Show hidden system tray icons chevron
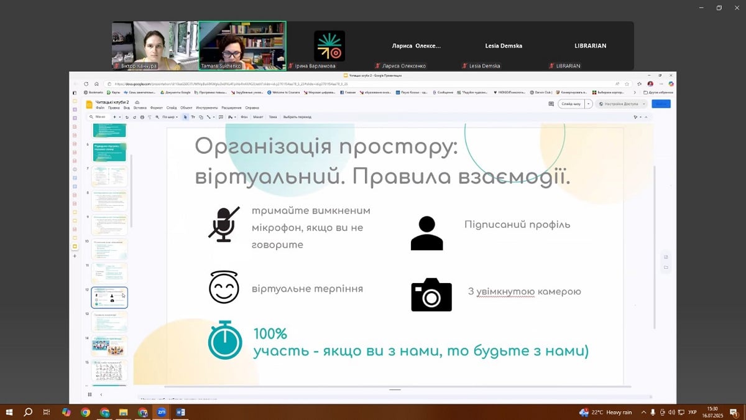 click(643, 412)
